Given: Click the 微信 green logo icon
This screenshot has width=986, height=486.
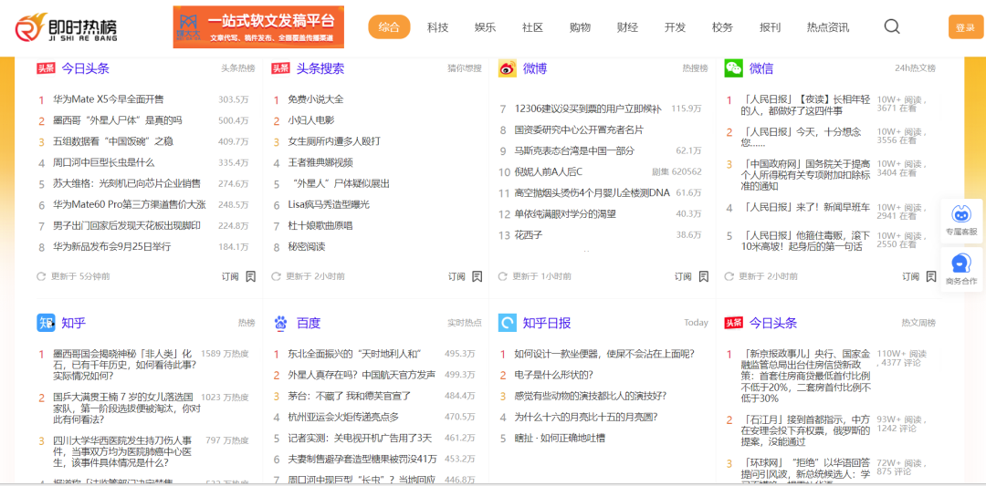Looking at the screenshot, I should coord(733,68).
